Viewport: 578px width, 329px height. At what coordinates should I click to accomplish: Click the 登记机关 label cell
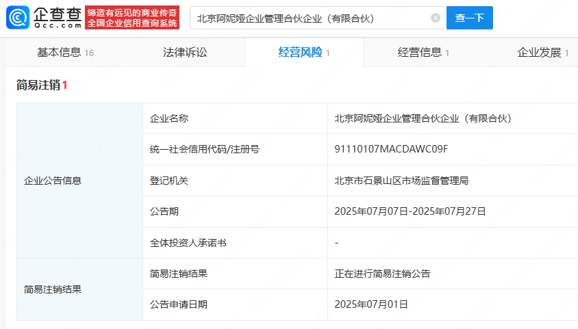point(235,181)
